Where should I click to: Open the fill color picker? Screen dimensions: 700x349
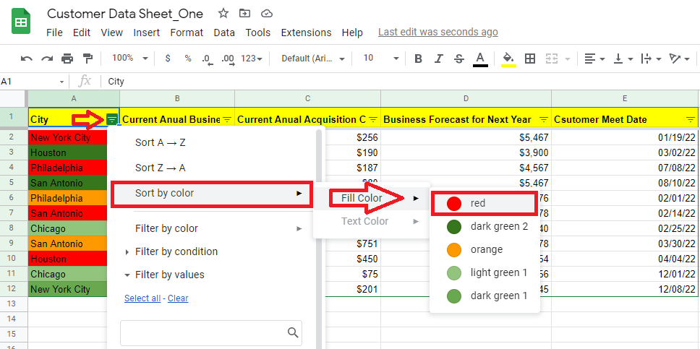(x=508, y=59)
